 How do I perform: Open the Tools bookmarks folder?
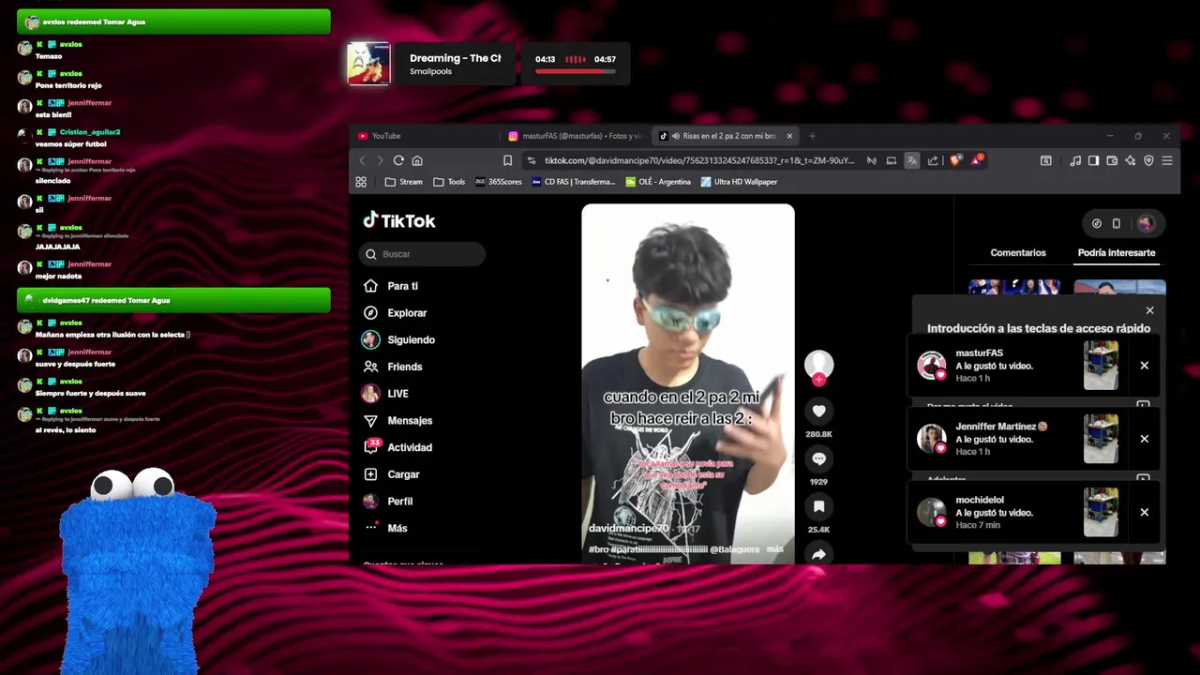(449, 182)
